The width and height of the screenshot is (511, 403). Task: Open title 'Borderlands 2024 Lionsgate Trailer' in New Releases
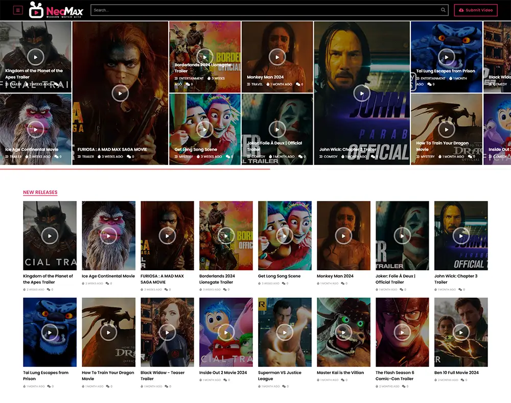217,279
